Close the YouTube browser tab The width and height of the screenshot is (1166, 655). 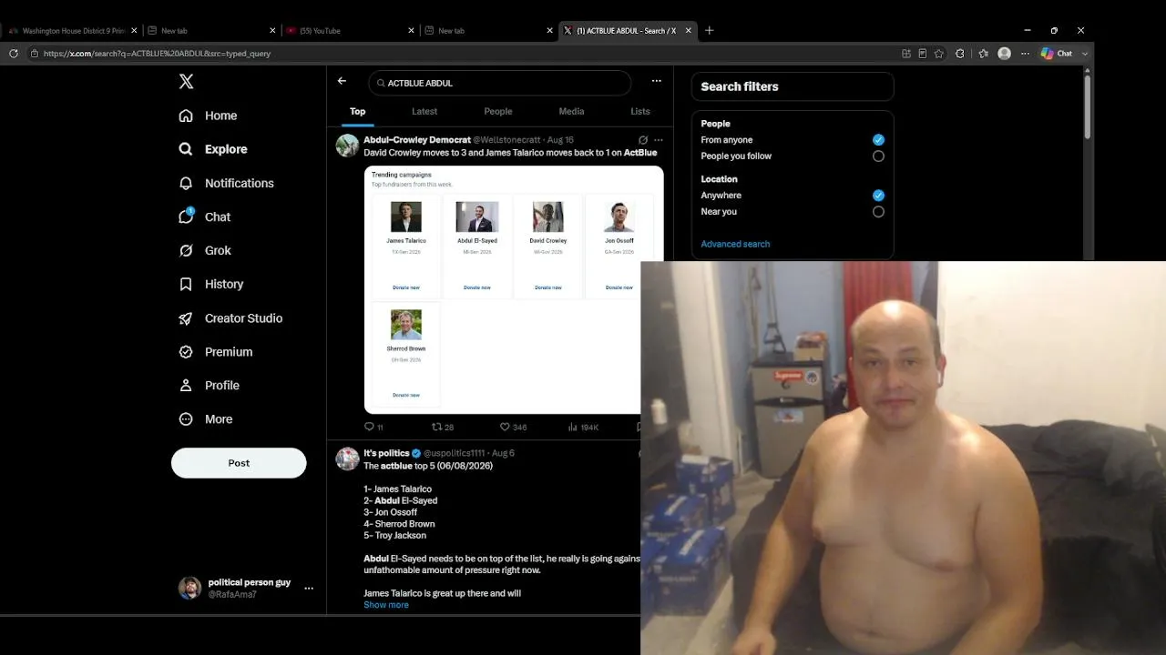pos(411,30)
